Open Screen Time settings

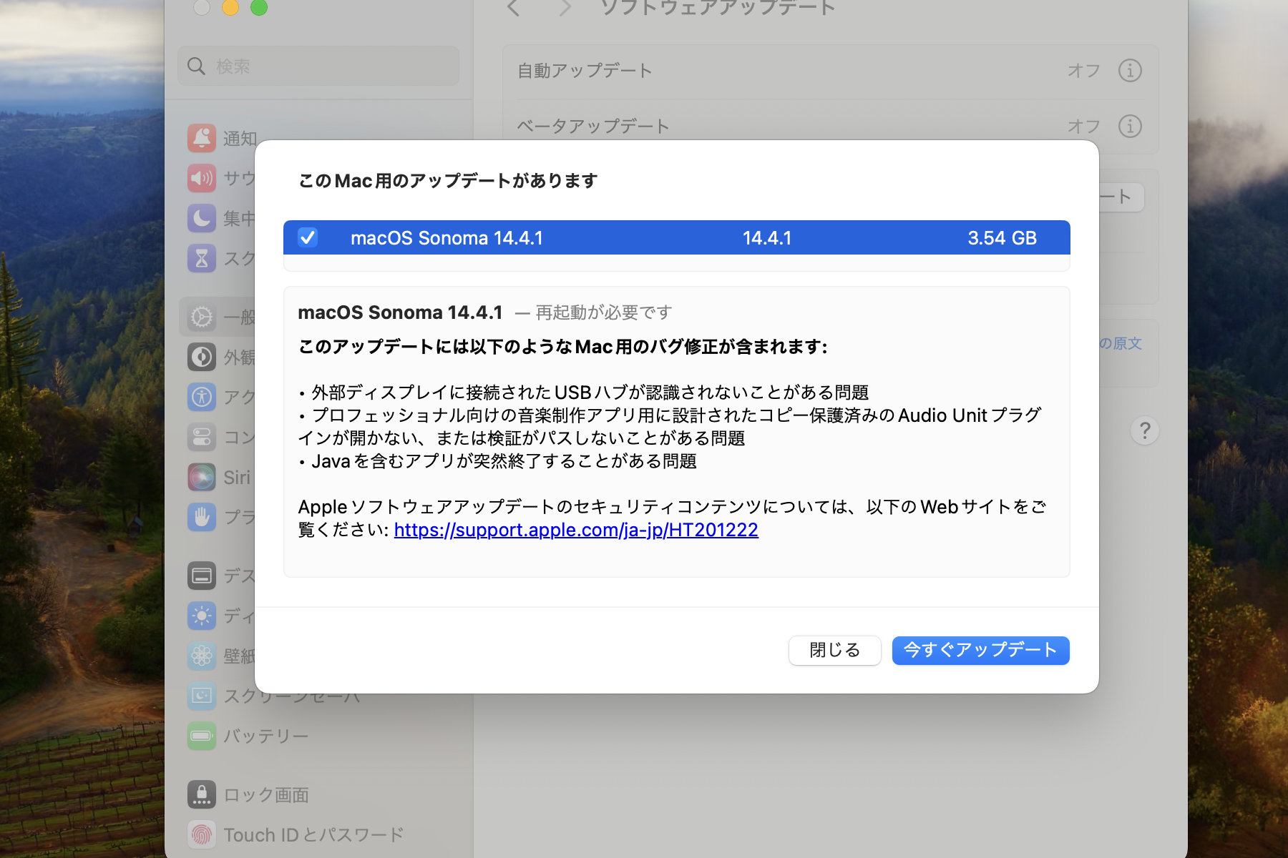point(203,258)
